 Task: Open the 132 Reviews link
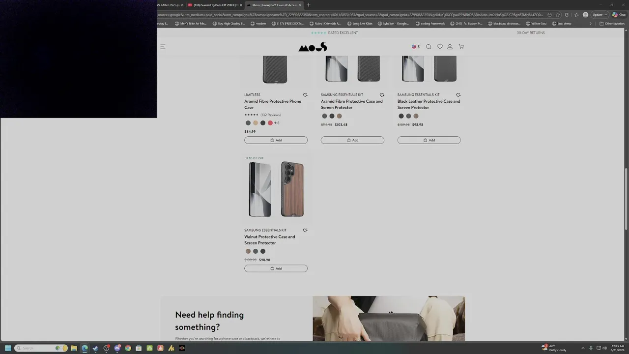(x=271, y=115)
